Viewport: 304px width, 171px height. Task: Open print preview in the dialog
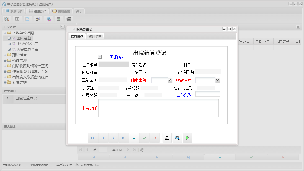177,138
